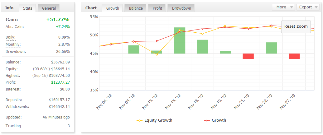Click the 0.09% daily value
The width and height of the screenshot is (323, 135).
coord(64,37)
